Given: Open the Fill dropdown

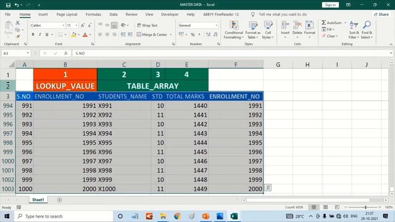Looking at the screenshot, I should pyautogui.click(x=328, y=30).
